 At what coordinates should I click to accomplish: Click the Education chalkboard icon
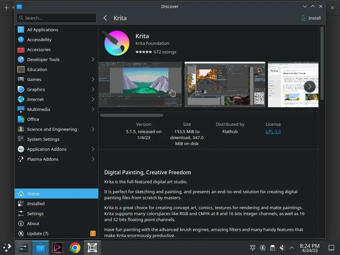21,69
